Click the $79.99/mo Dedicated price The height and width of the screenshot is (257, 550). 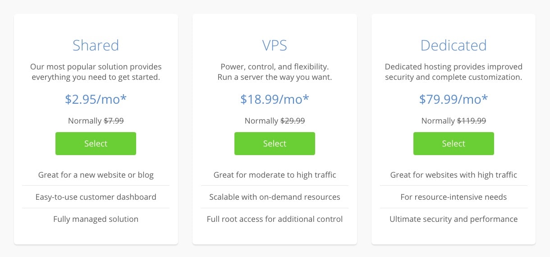click(454, 99)
